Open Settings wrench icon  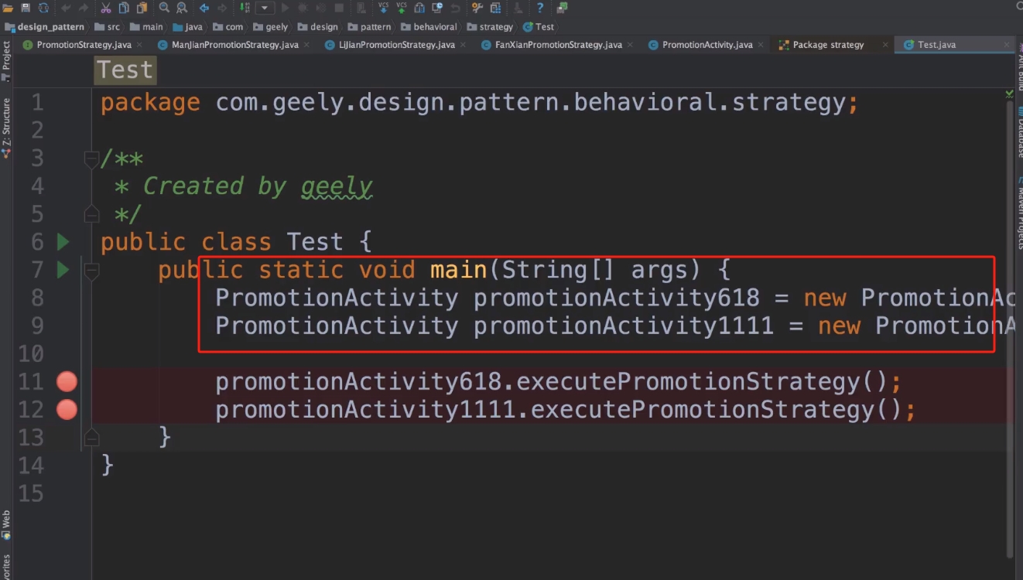pyautogui.click(x=477, y=8)
